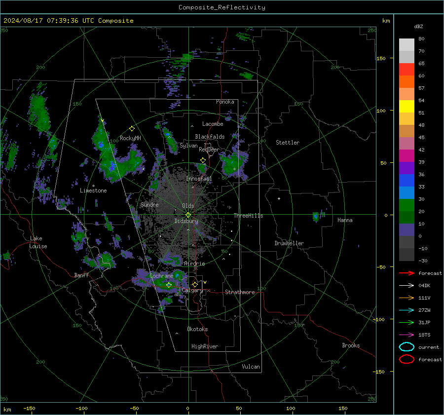Click the Stettler city label
This screenshot has height=415, width=444.
point(288,143)
